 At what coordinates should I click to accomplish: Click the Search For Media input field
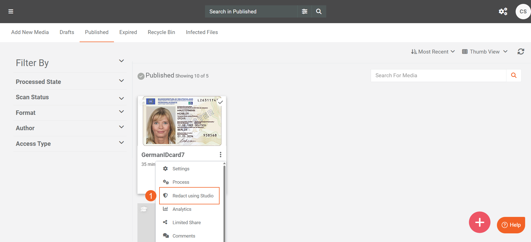click(438, 75)
